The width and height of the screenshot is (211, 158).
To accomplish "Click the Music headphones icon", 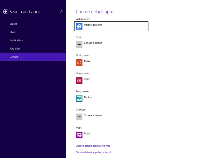I will [x=79, y=62].
